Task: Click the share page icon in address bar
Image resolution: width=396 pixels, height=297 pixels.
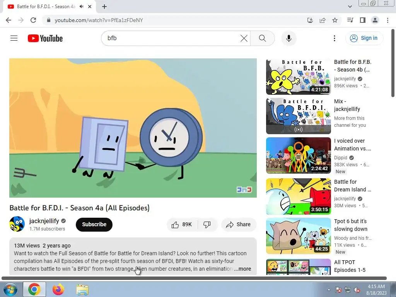Action: pyautogui.click(x=322, y=20)
